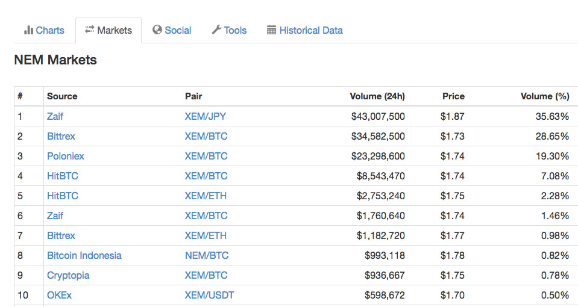Click the NEM Markets heading
Viewport: 578px width, 307px height.
pyautogui.click(x=55, y=60)
